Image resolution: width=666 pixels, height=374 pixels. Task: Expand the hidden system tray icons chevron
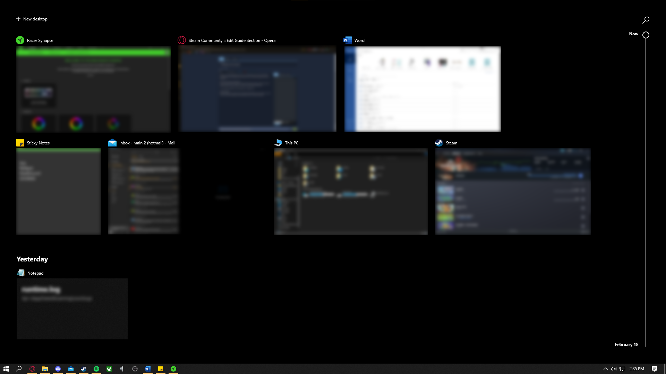[605, 369]
